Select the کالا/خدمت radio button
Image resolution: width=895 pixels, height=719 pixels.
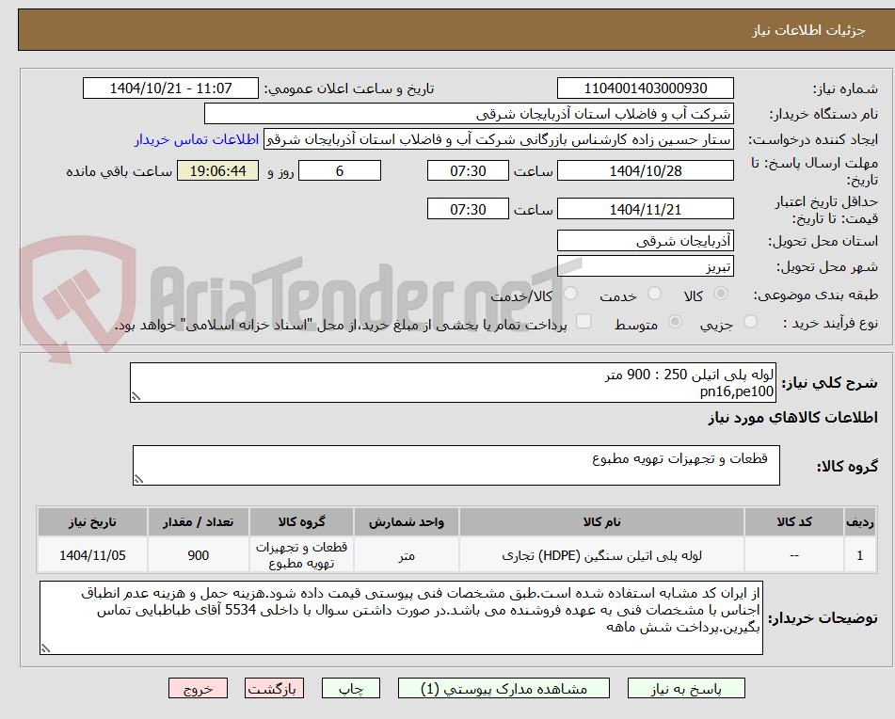(x=570, y=295)
